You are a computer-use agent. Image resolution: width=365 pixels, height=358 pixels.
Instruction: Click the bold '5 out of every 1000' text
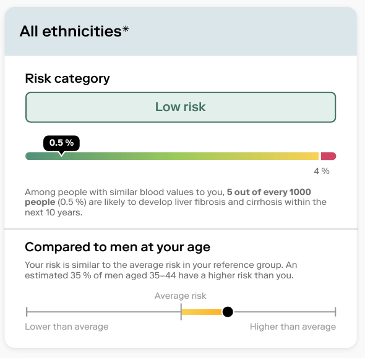click(269, 192)
